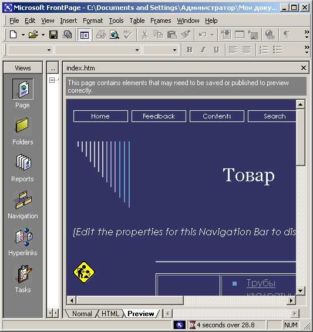Toggle Bold formatting button
Screen dimensions: 313x332
(x=190, y=50)
